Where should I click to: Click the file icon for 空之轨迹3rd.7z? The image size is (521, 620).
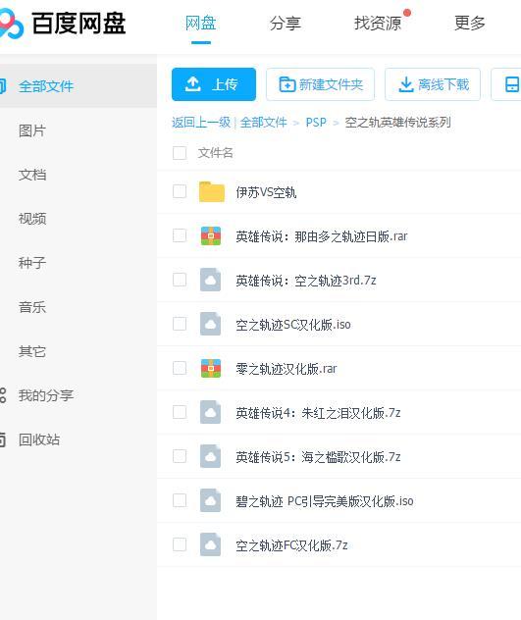[x=210, y=280]
